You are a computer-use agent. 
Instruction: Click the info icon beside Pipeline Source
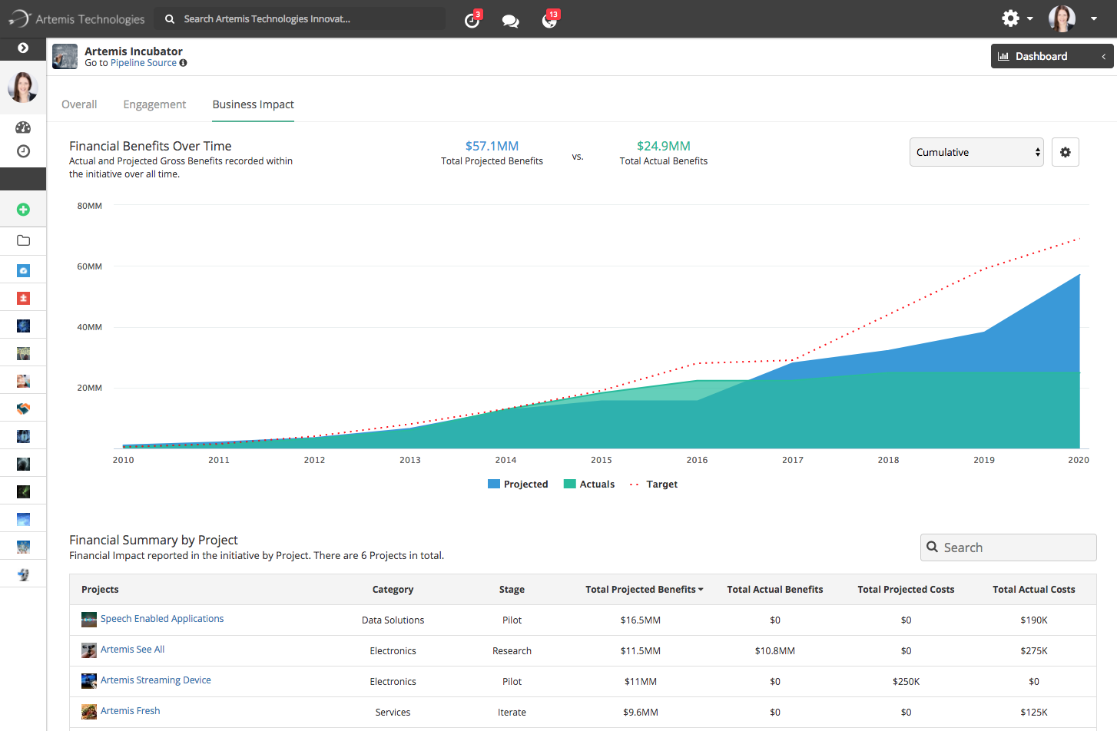[183, 63]
